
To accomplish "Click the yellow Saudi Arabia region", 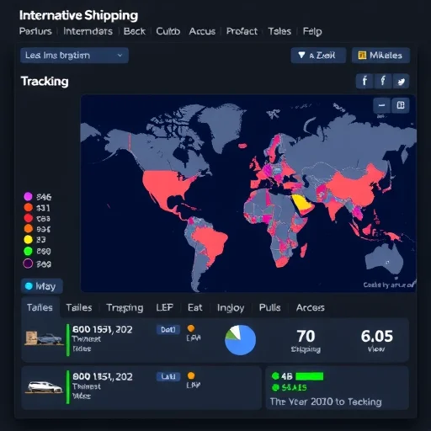I will coord(302,202).
